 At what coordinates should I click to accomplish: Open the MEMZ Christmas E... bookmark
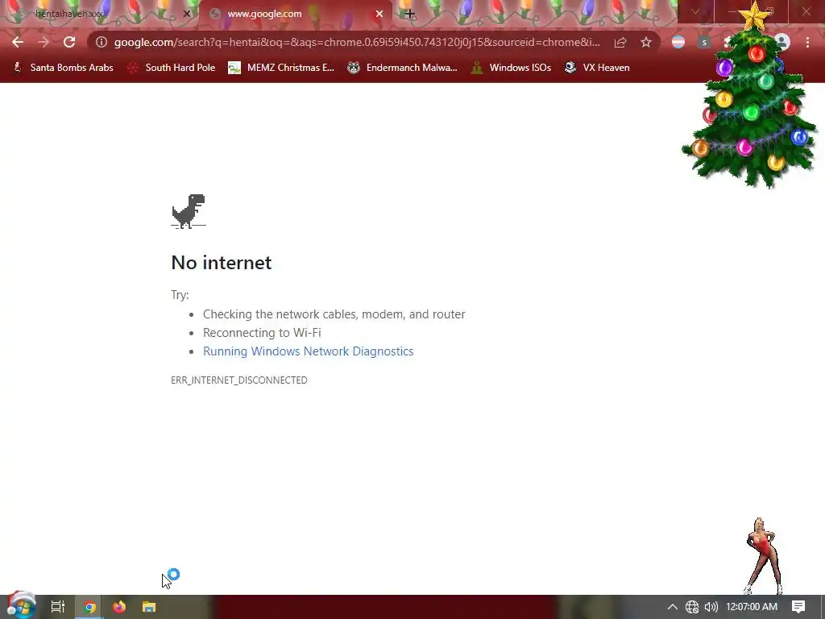[x=281, y=68]
